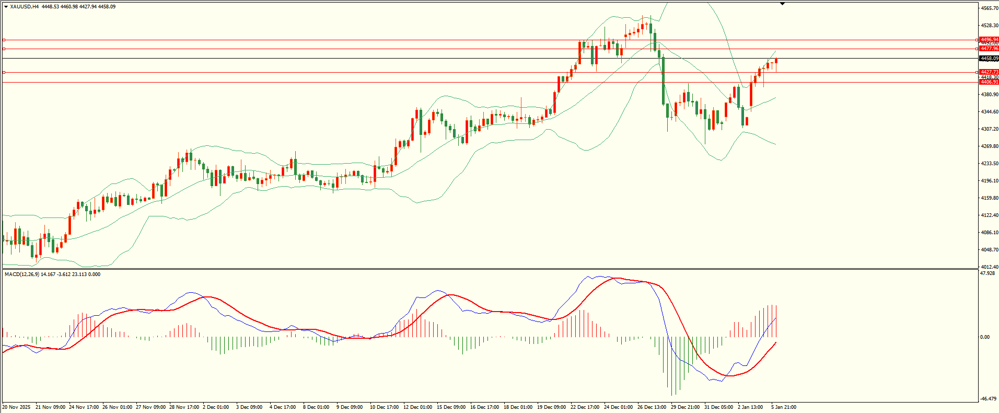
Task: Click the red 4496.94 price tag
Action: coord(989,40)
